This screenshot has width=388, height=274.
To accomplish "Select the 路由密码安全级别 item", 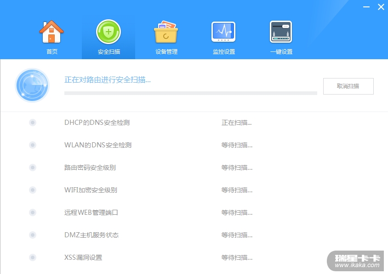I will click(x=90, y=168).
